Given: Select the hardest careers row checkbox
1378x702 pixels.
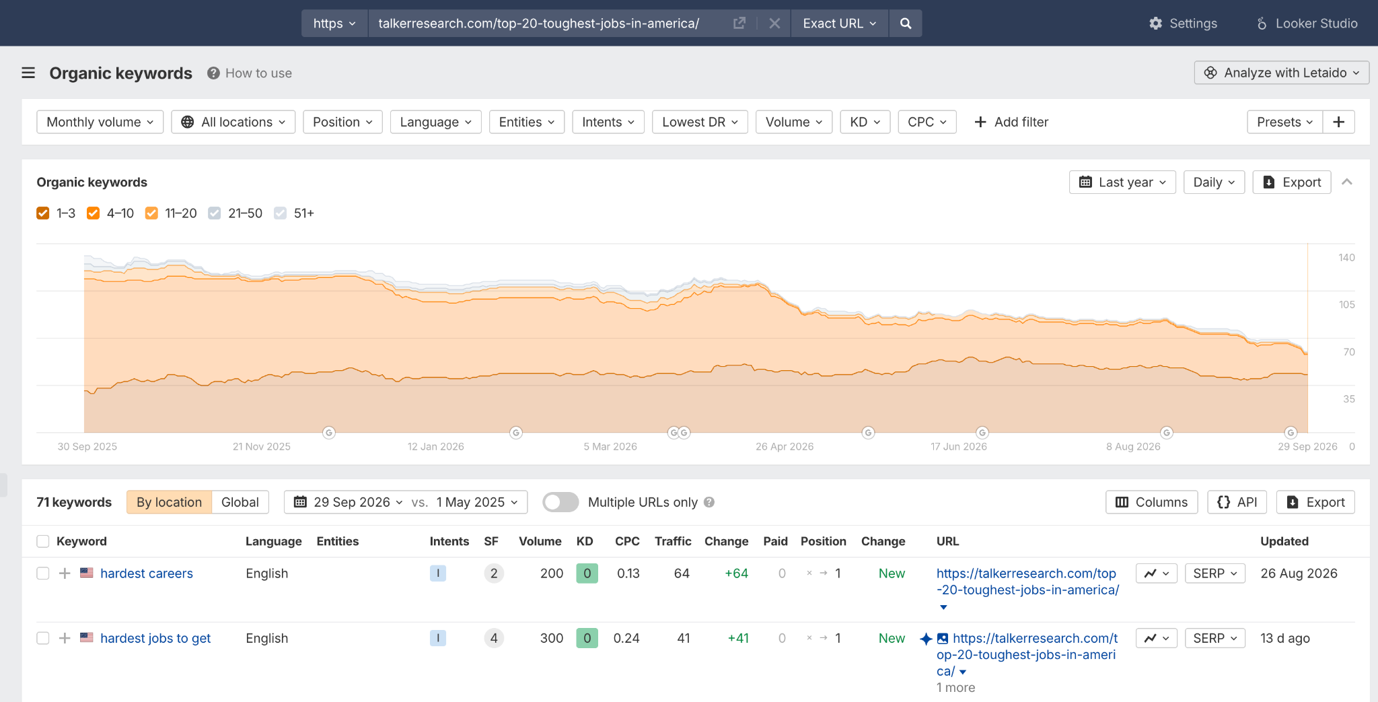Looking at the screenshot, I should pyautogui.click(x=43, y=573).
